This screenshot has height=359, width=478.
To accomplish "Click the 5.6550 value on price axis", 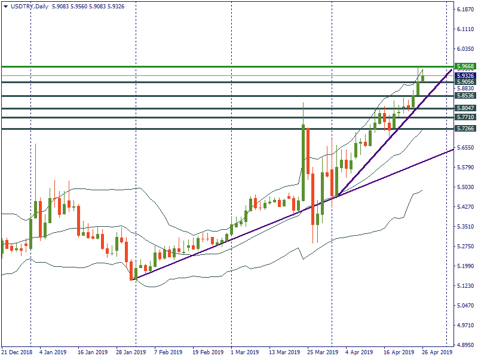I will 465,148.
